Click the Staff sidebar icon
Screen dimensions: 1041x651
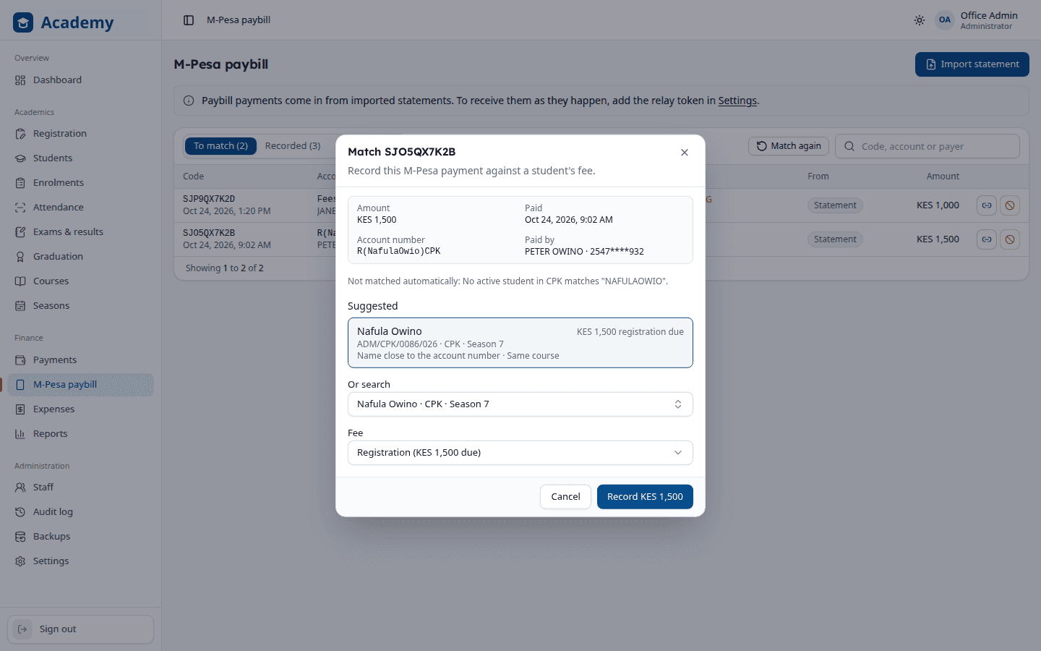pos(20,488)
